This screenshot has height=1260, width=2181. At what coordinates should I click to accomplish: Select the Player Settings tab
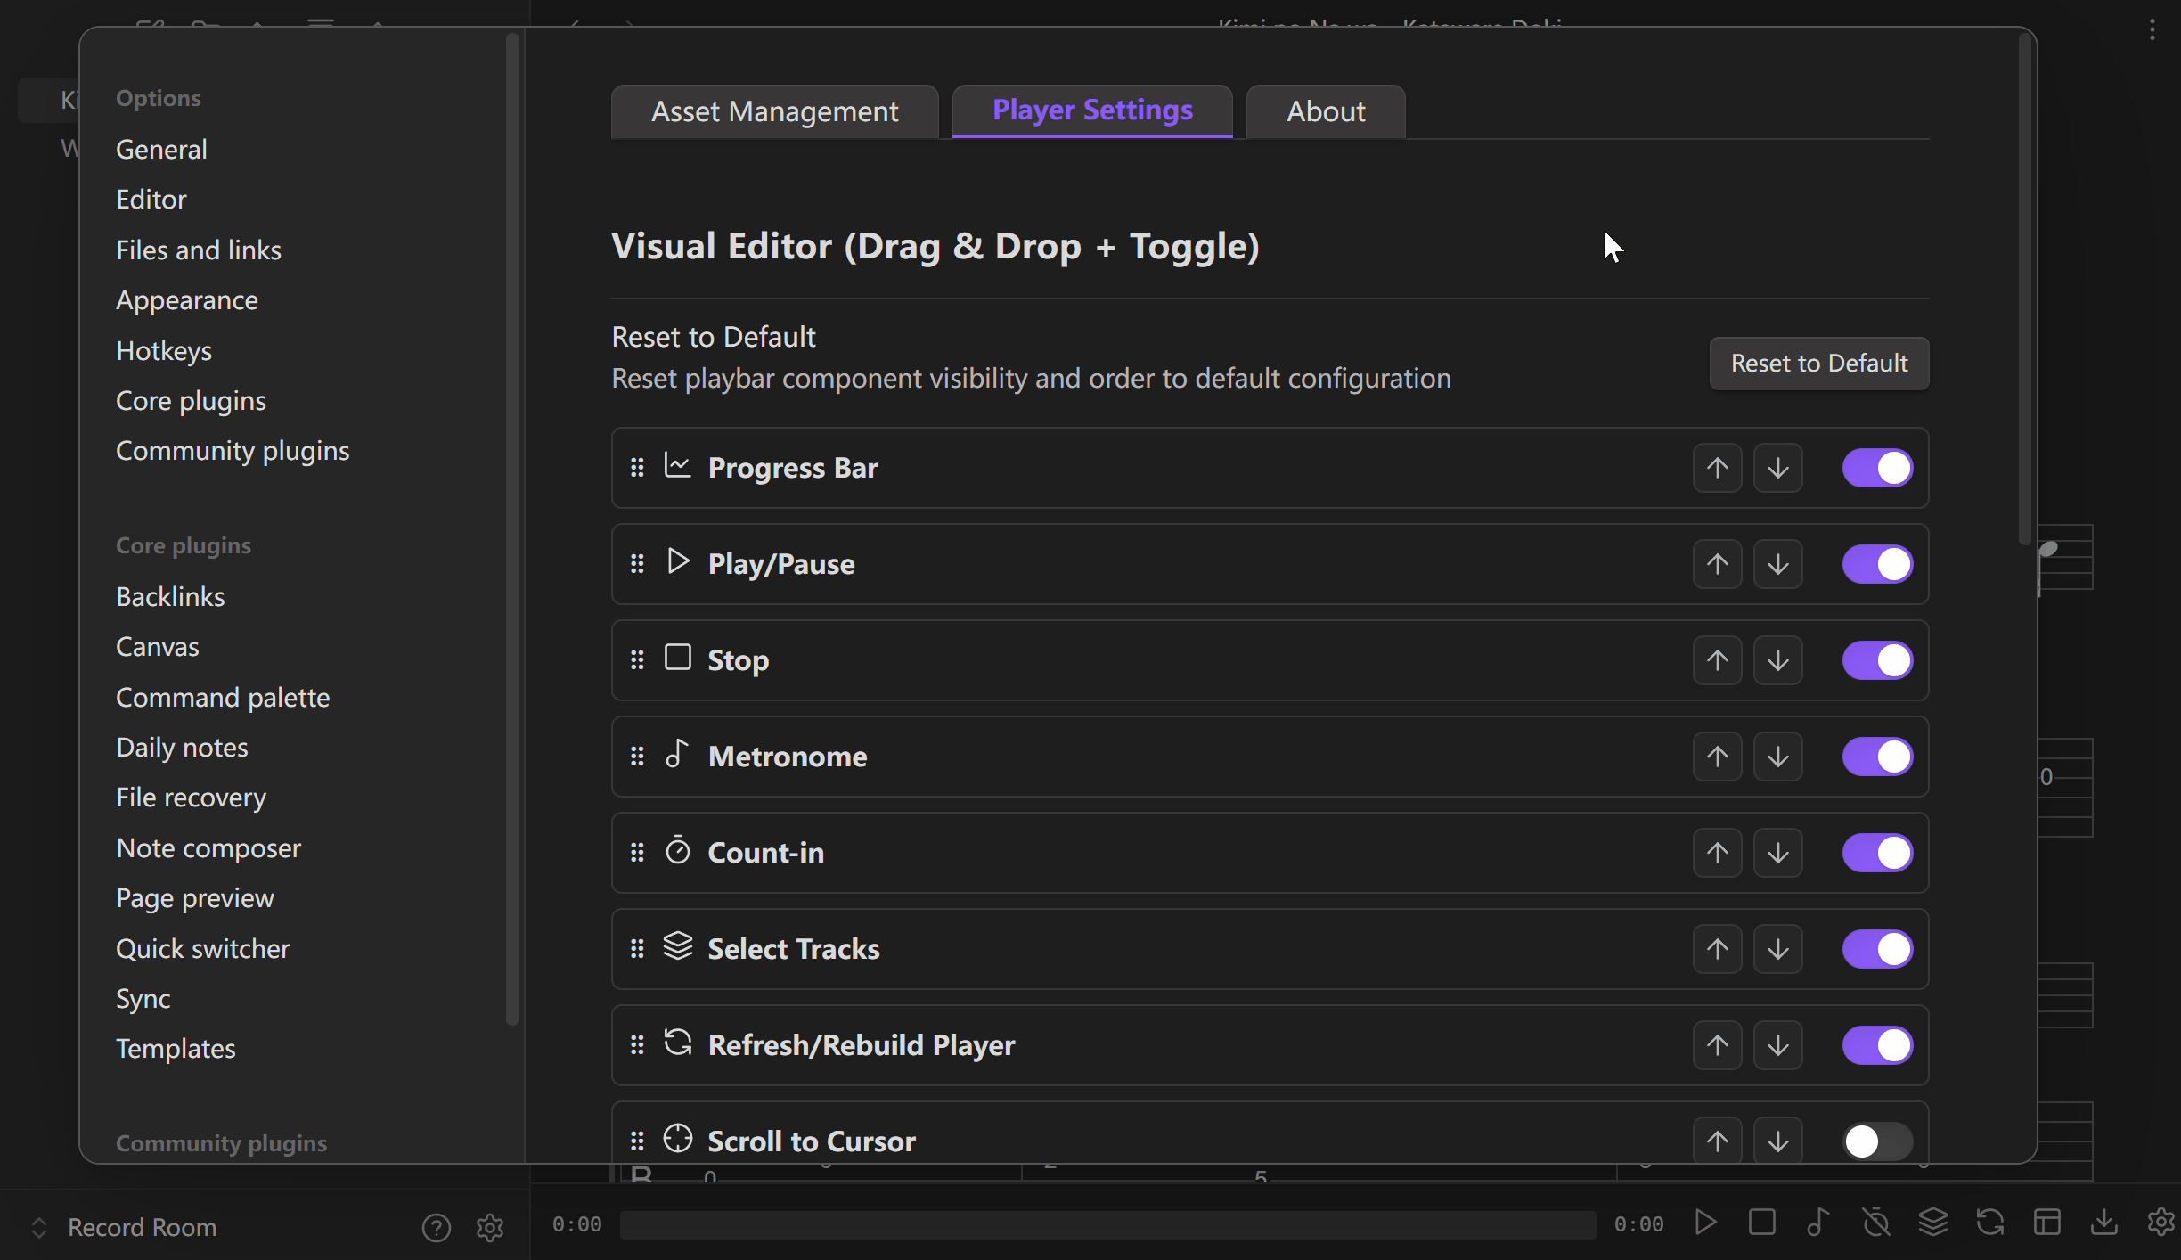[x=1092, y=110]
